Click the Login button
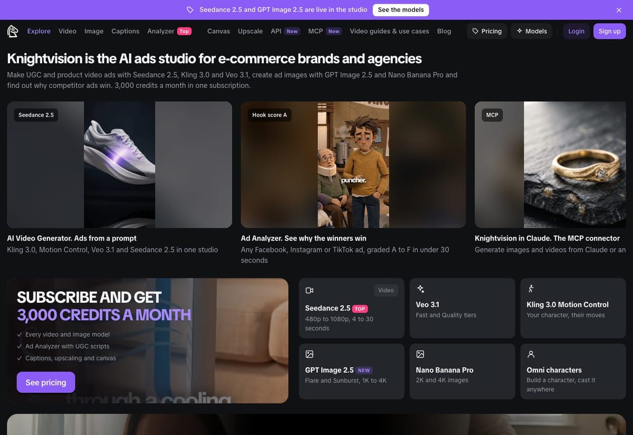 576,31
